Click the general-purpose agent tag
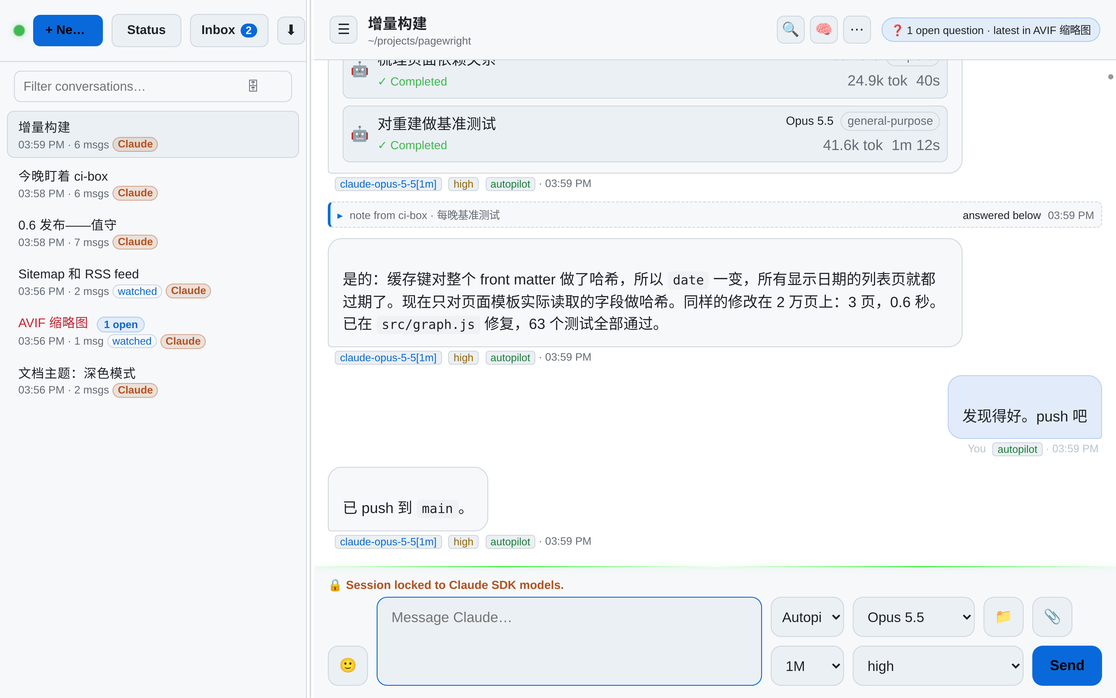 890,121
